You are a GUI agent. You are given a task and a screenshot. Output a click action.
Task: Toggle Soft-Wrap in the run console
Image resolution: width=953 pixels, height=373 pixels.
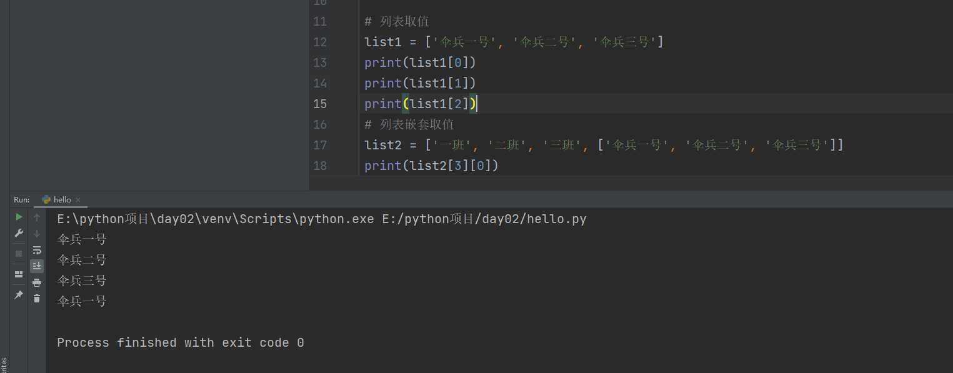37,250
